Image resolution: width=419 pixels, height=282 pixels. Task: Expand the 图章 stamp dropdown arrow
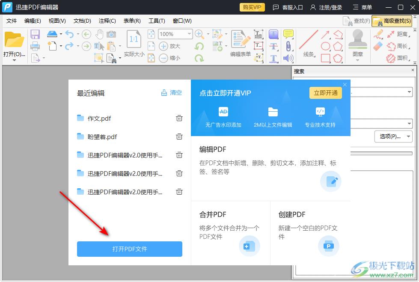click(x=357, y=60)
